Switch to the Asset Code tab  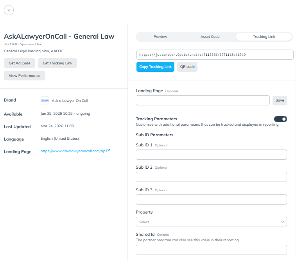click(210, 37)
